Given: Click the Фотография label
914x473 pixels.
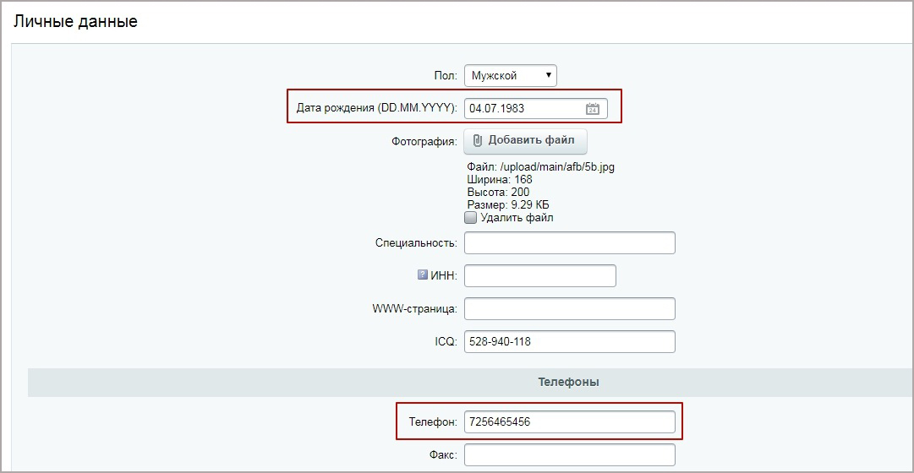Looking at the screenshot, I should (423, 141).
